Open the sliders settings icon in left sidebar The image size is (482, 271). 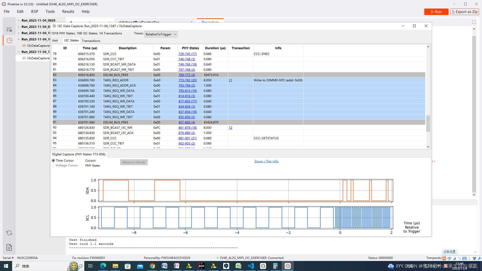[x=9, y=29]
